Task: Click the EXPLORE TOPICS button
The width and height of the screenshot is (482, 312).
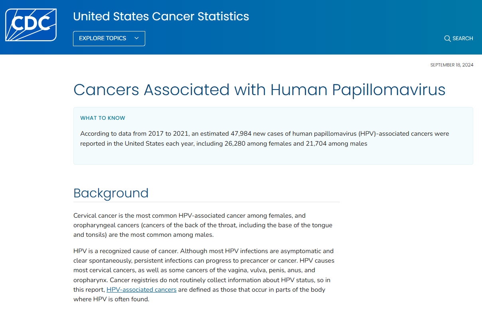Action: coord(109,38)
